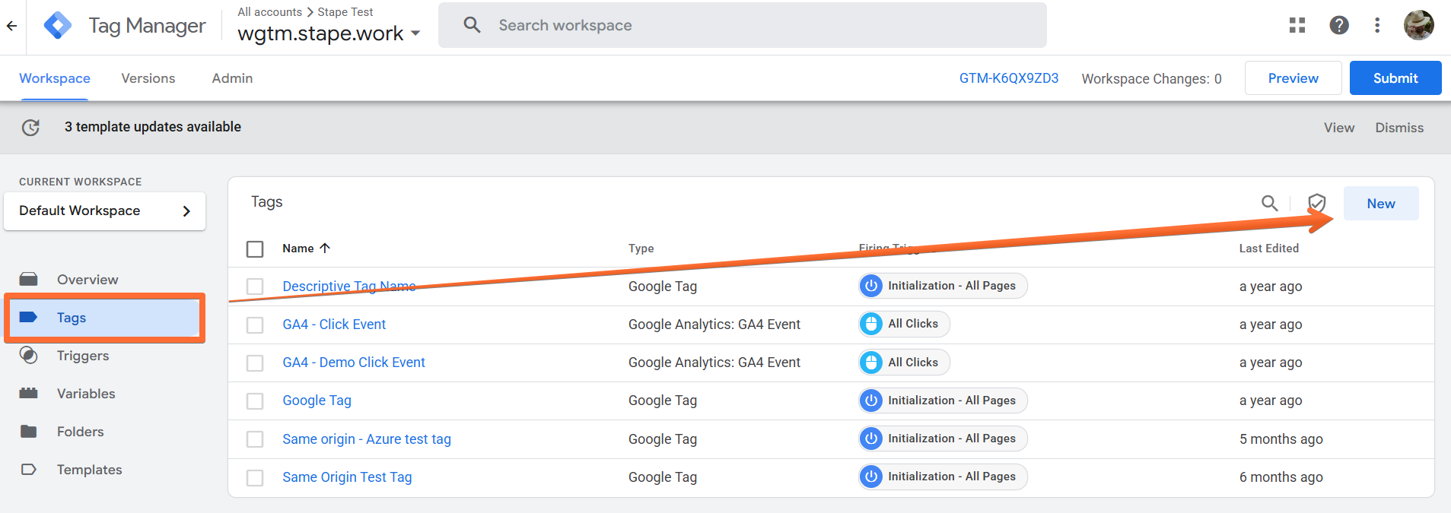The width and height of the screenshot is (1451, 513).
Task: Focus the Search workspace field
Action: tap(743, 25)
